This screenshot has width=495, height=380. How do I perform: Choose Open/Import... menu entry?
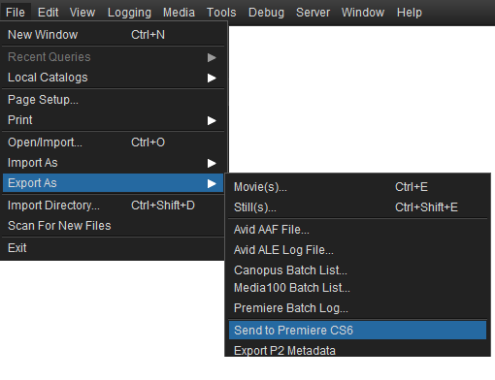(113, 142)
